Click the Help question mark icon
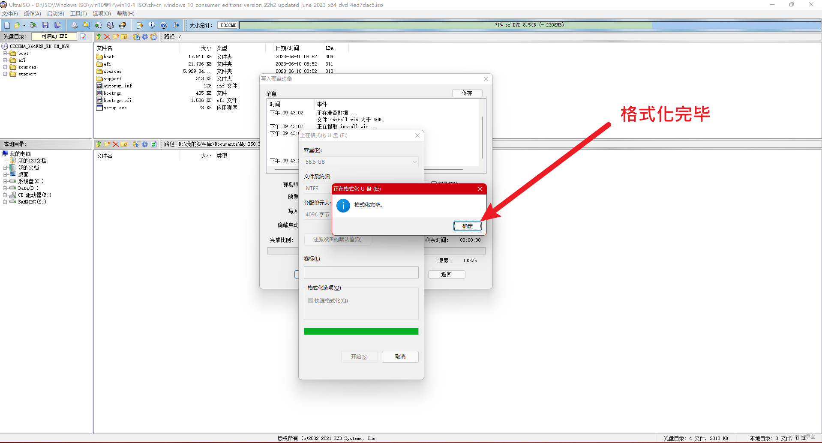 point(164,25)
